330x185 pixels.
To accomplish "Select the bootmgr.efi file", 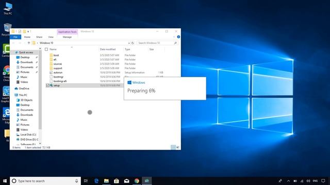I will [x=60, y=81].
